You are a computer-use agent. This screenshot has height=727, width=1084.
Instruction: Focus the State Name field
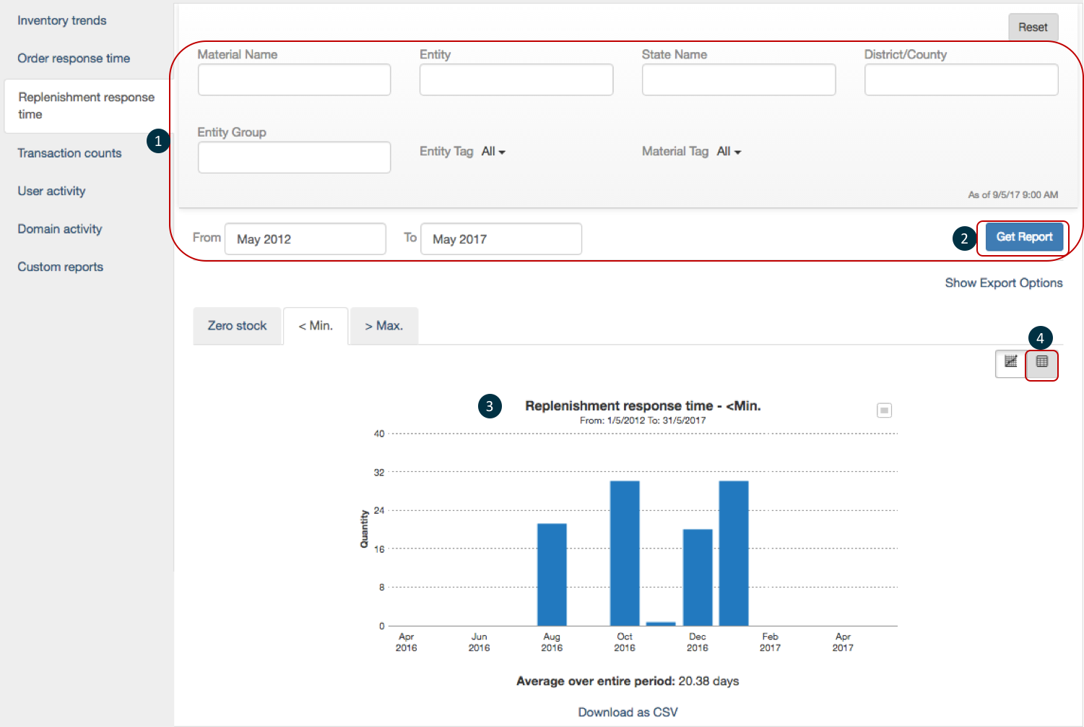739,79
